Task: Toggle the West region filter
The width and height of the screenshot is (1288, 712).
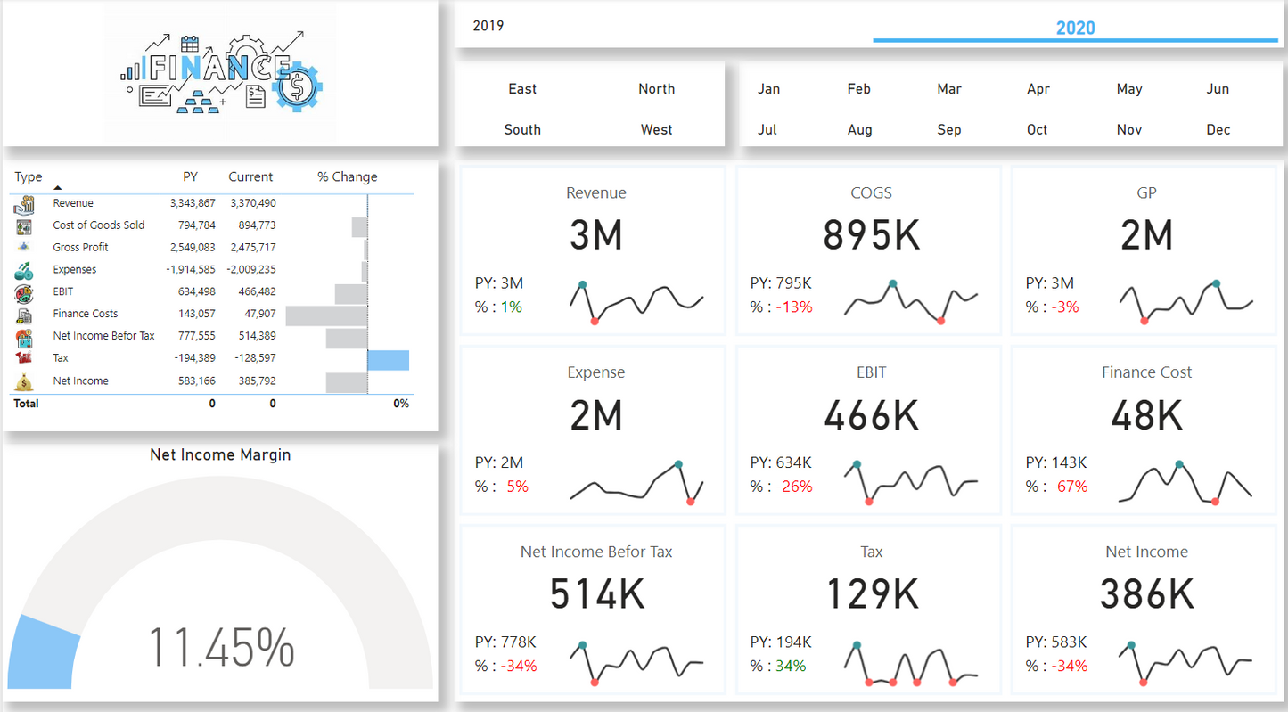Action: [656, 129]
